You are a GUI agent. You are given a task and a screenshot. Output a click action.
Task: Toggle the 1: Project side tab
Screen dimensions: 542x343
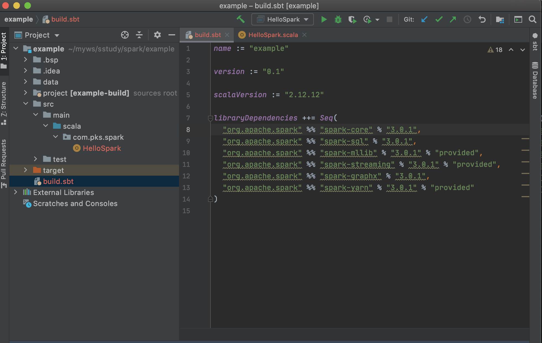point(4,51)
